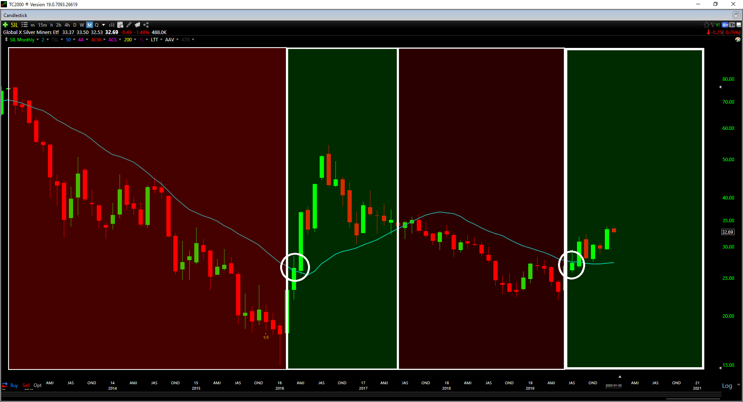Open the gray T dropdown button
This screenshot has width=743, height=402.
point(732,25)
